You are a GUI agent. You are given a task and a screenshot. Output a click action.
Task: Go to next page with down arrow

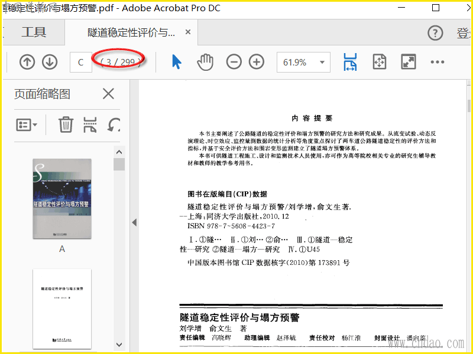tap(50, 62)
